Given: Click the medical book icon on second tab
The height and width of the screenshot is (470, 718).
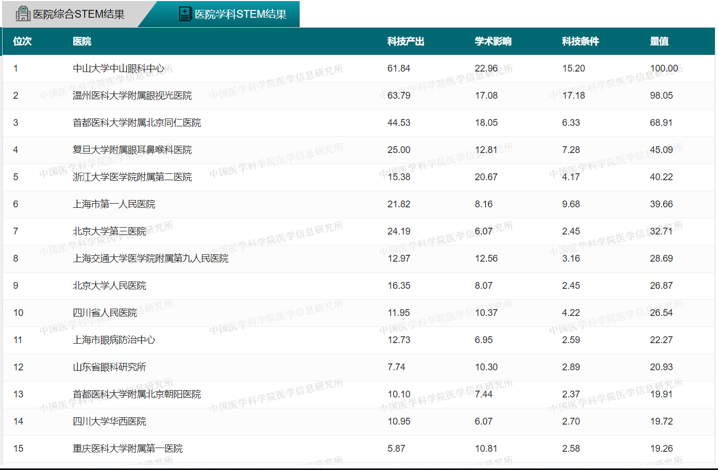Looking at the screenshot, I should [x=185, y=14].
